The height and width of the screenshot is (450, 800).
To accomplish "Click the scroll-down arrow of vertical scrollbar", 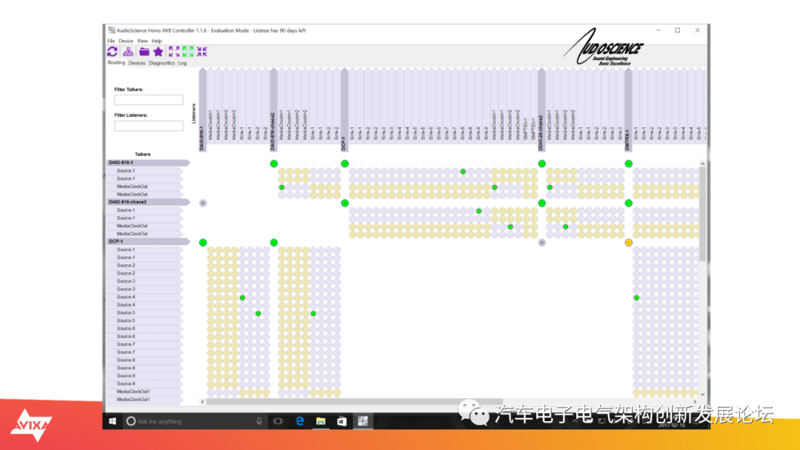I will click(x=702, y=394).
